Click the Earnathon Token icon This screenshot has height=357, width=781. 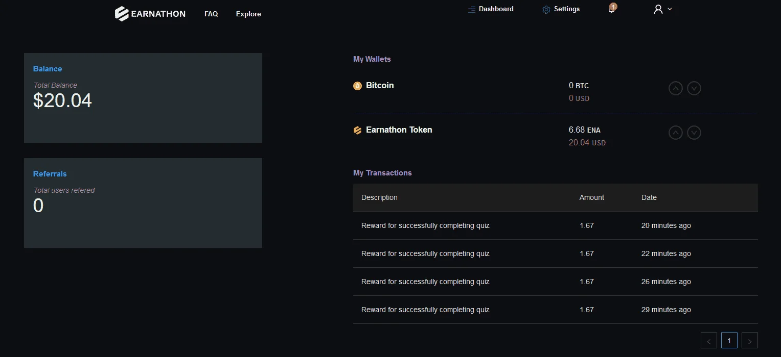click(357, 130)
